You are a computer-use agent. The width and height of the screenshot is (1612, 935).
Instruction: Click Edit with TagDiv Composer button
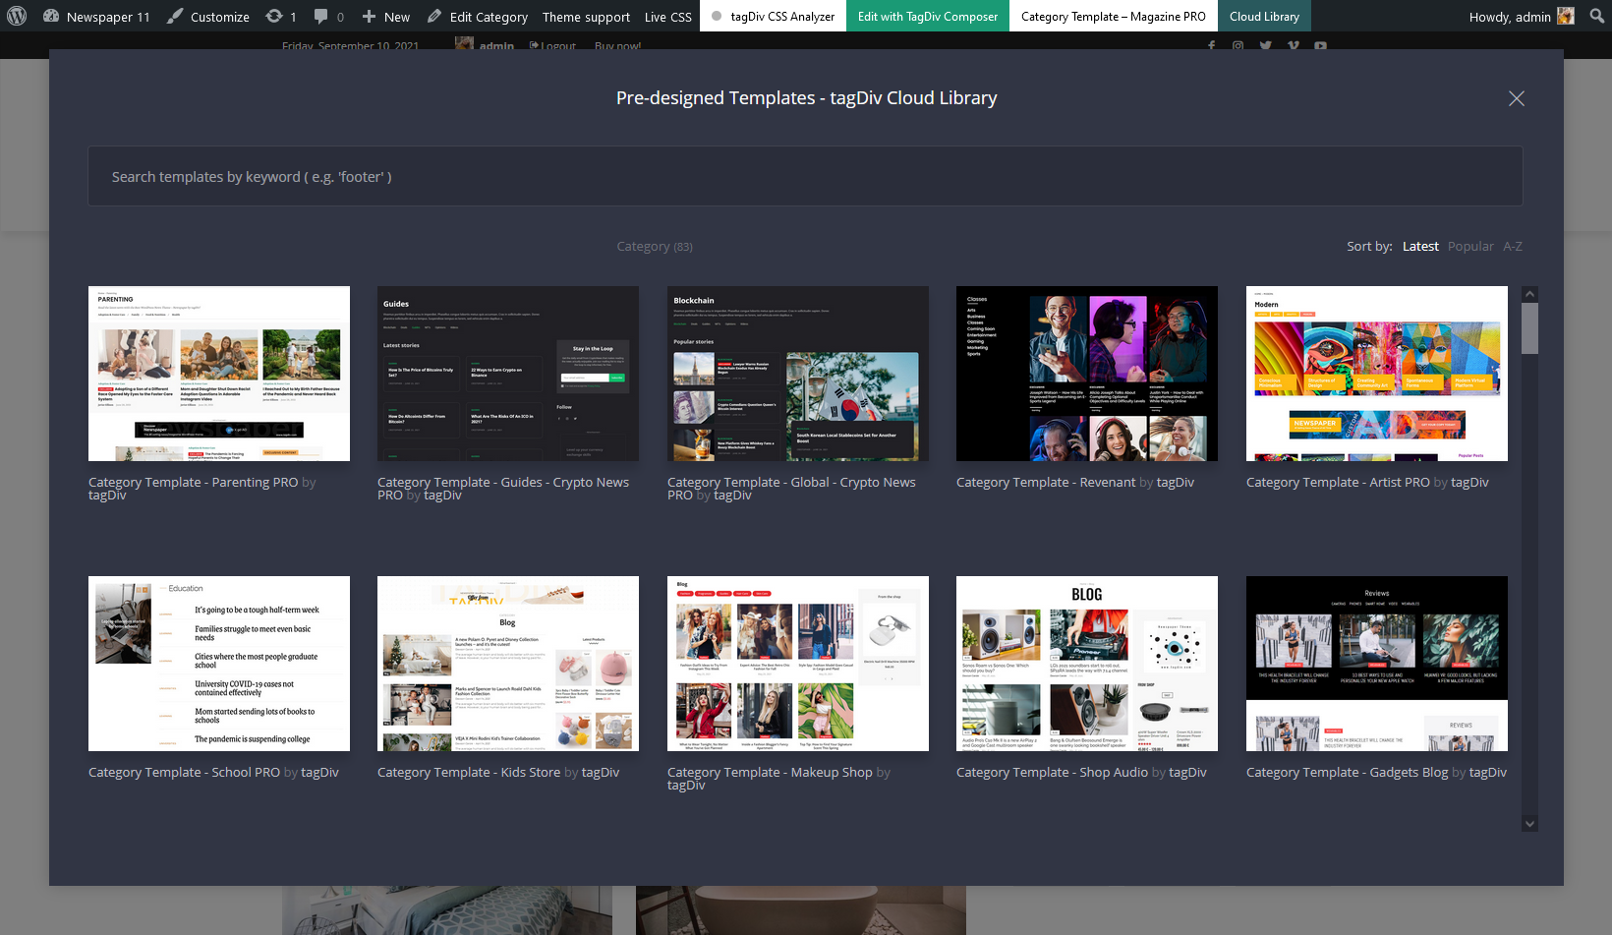tap(927, 16)
